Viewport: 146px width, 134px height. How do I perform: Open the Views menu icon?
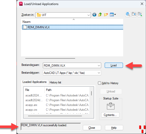pos(113,15)
